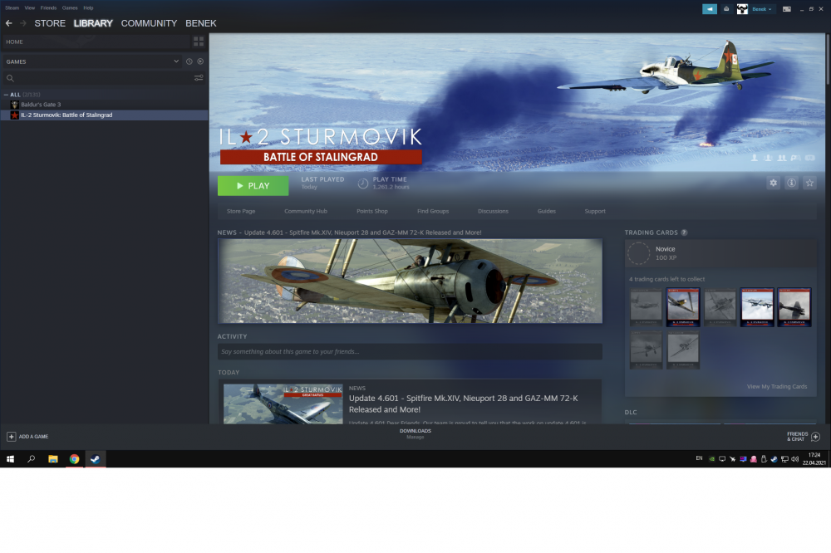Click the Add a Game plus icon
Image resolution: width=831 pixels, height=553 pixels.
(11, 437)
